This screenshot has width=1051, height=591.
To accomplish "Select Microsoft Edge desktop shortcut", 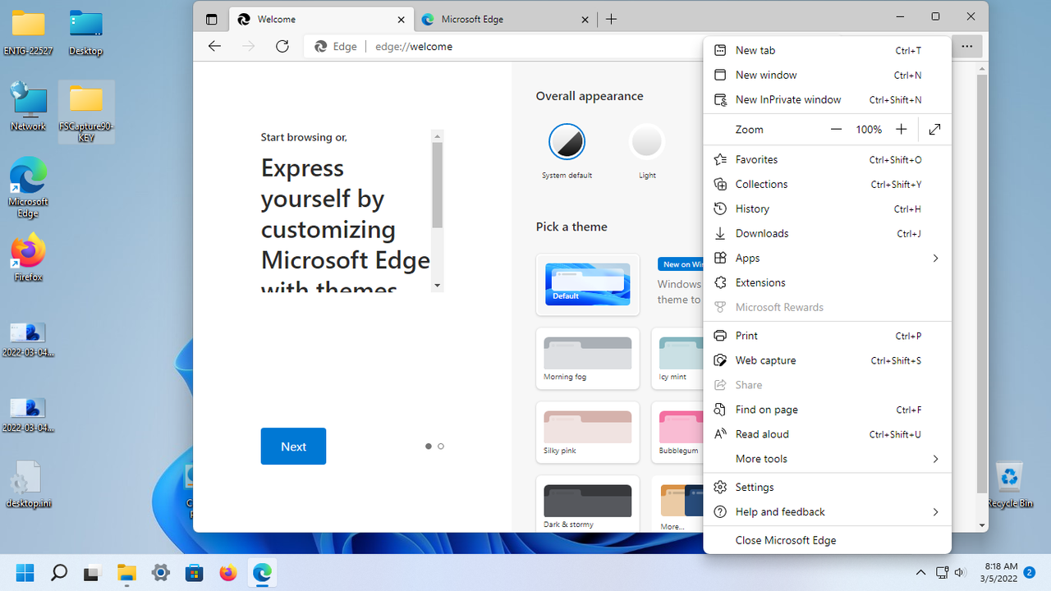I will tap(29, 189).
